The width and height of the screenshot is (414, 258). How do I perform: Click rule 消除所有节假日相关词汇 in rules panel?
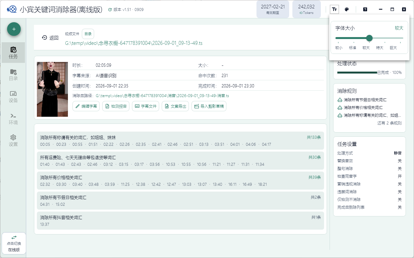point(362,100)
